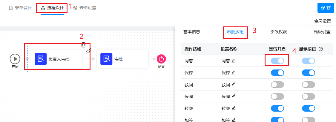336x122 pixels.
Task: Click the edit pencil next to 转交 name
Action: [x=234, y=108]
